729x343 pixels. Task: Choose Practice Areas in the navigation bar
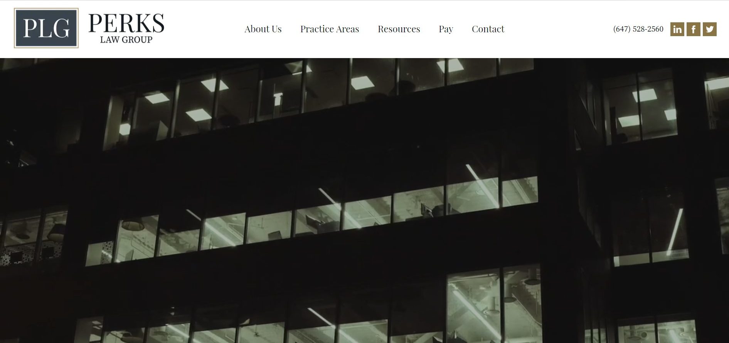coord(330,29)
